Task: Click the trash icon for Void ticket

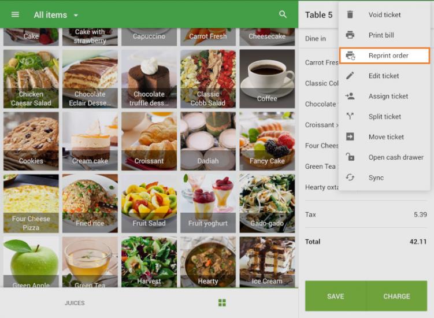Action: (350, 14)
